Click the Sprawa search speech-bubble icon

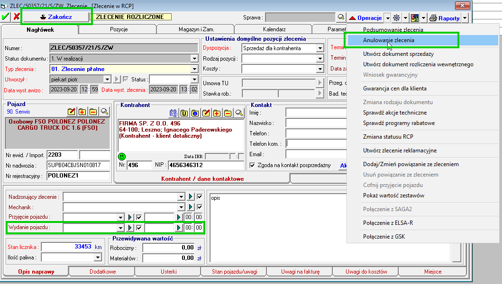click(x=341, y=18)
